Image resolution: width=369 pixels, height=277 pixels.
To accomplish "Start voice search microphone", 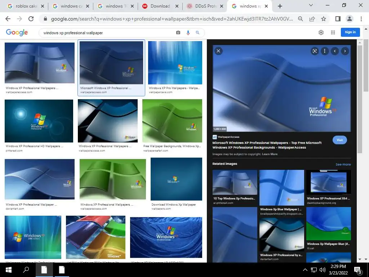I will [188, 33].
